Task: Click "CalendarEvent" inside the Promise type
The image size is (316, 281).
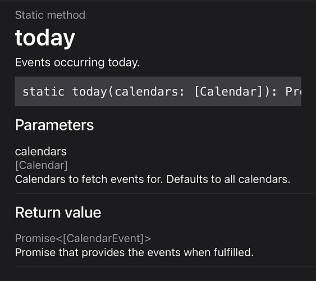Action: pyautogui.click(x=104, y=238)
